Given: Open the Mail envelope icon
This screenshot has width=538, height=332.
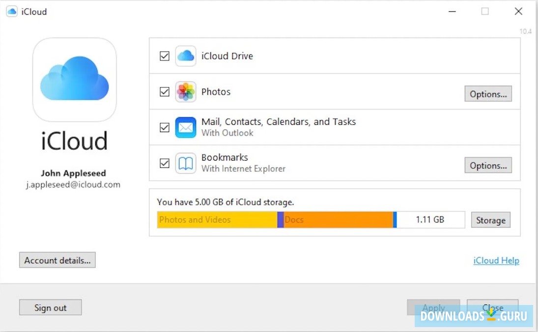Looking at the screenshot, I should (185, 127).
